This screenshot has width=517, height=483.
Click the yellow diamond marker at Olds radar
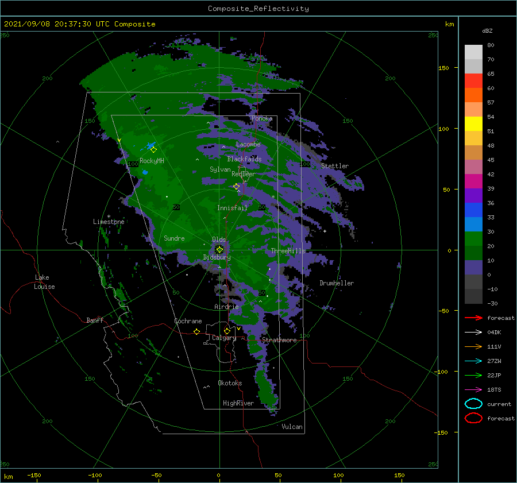pos(219,250)
